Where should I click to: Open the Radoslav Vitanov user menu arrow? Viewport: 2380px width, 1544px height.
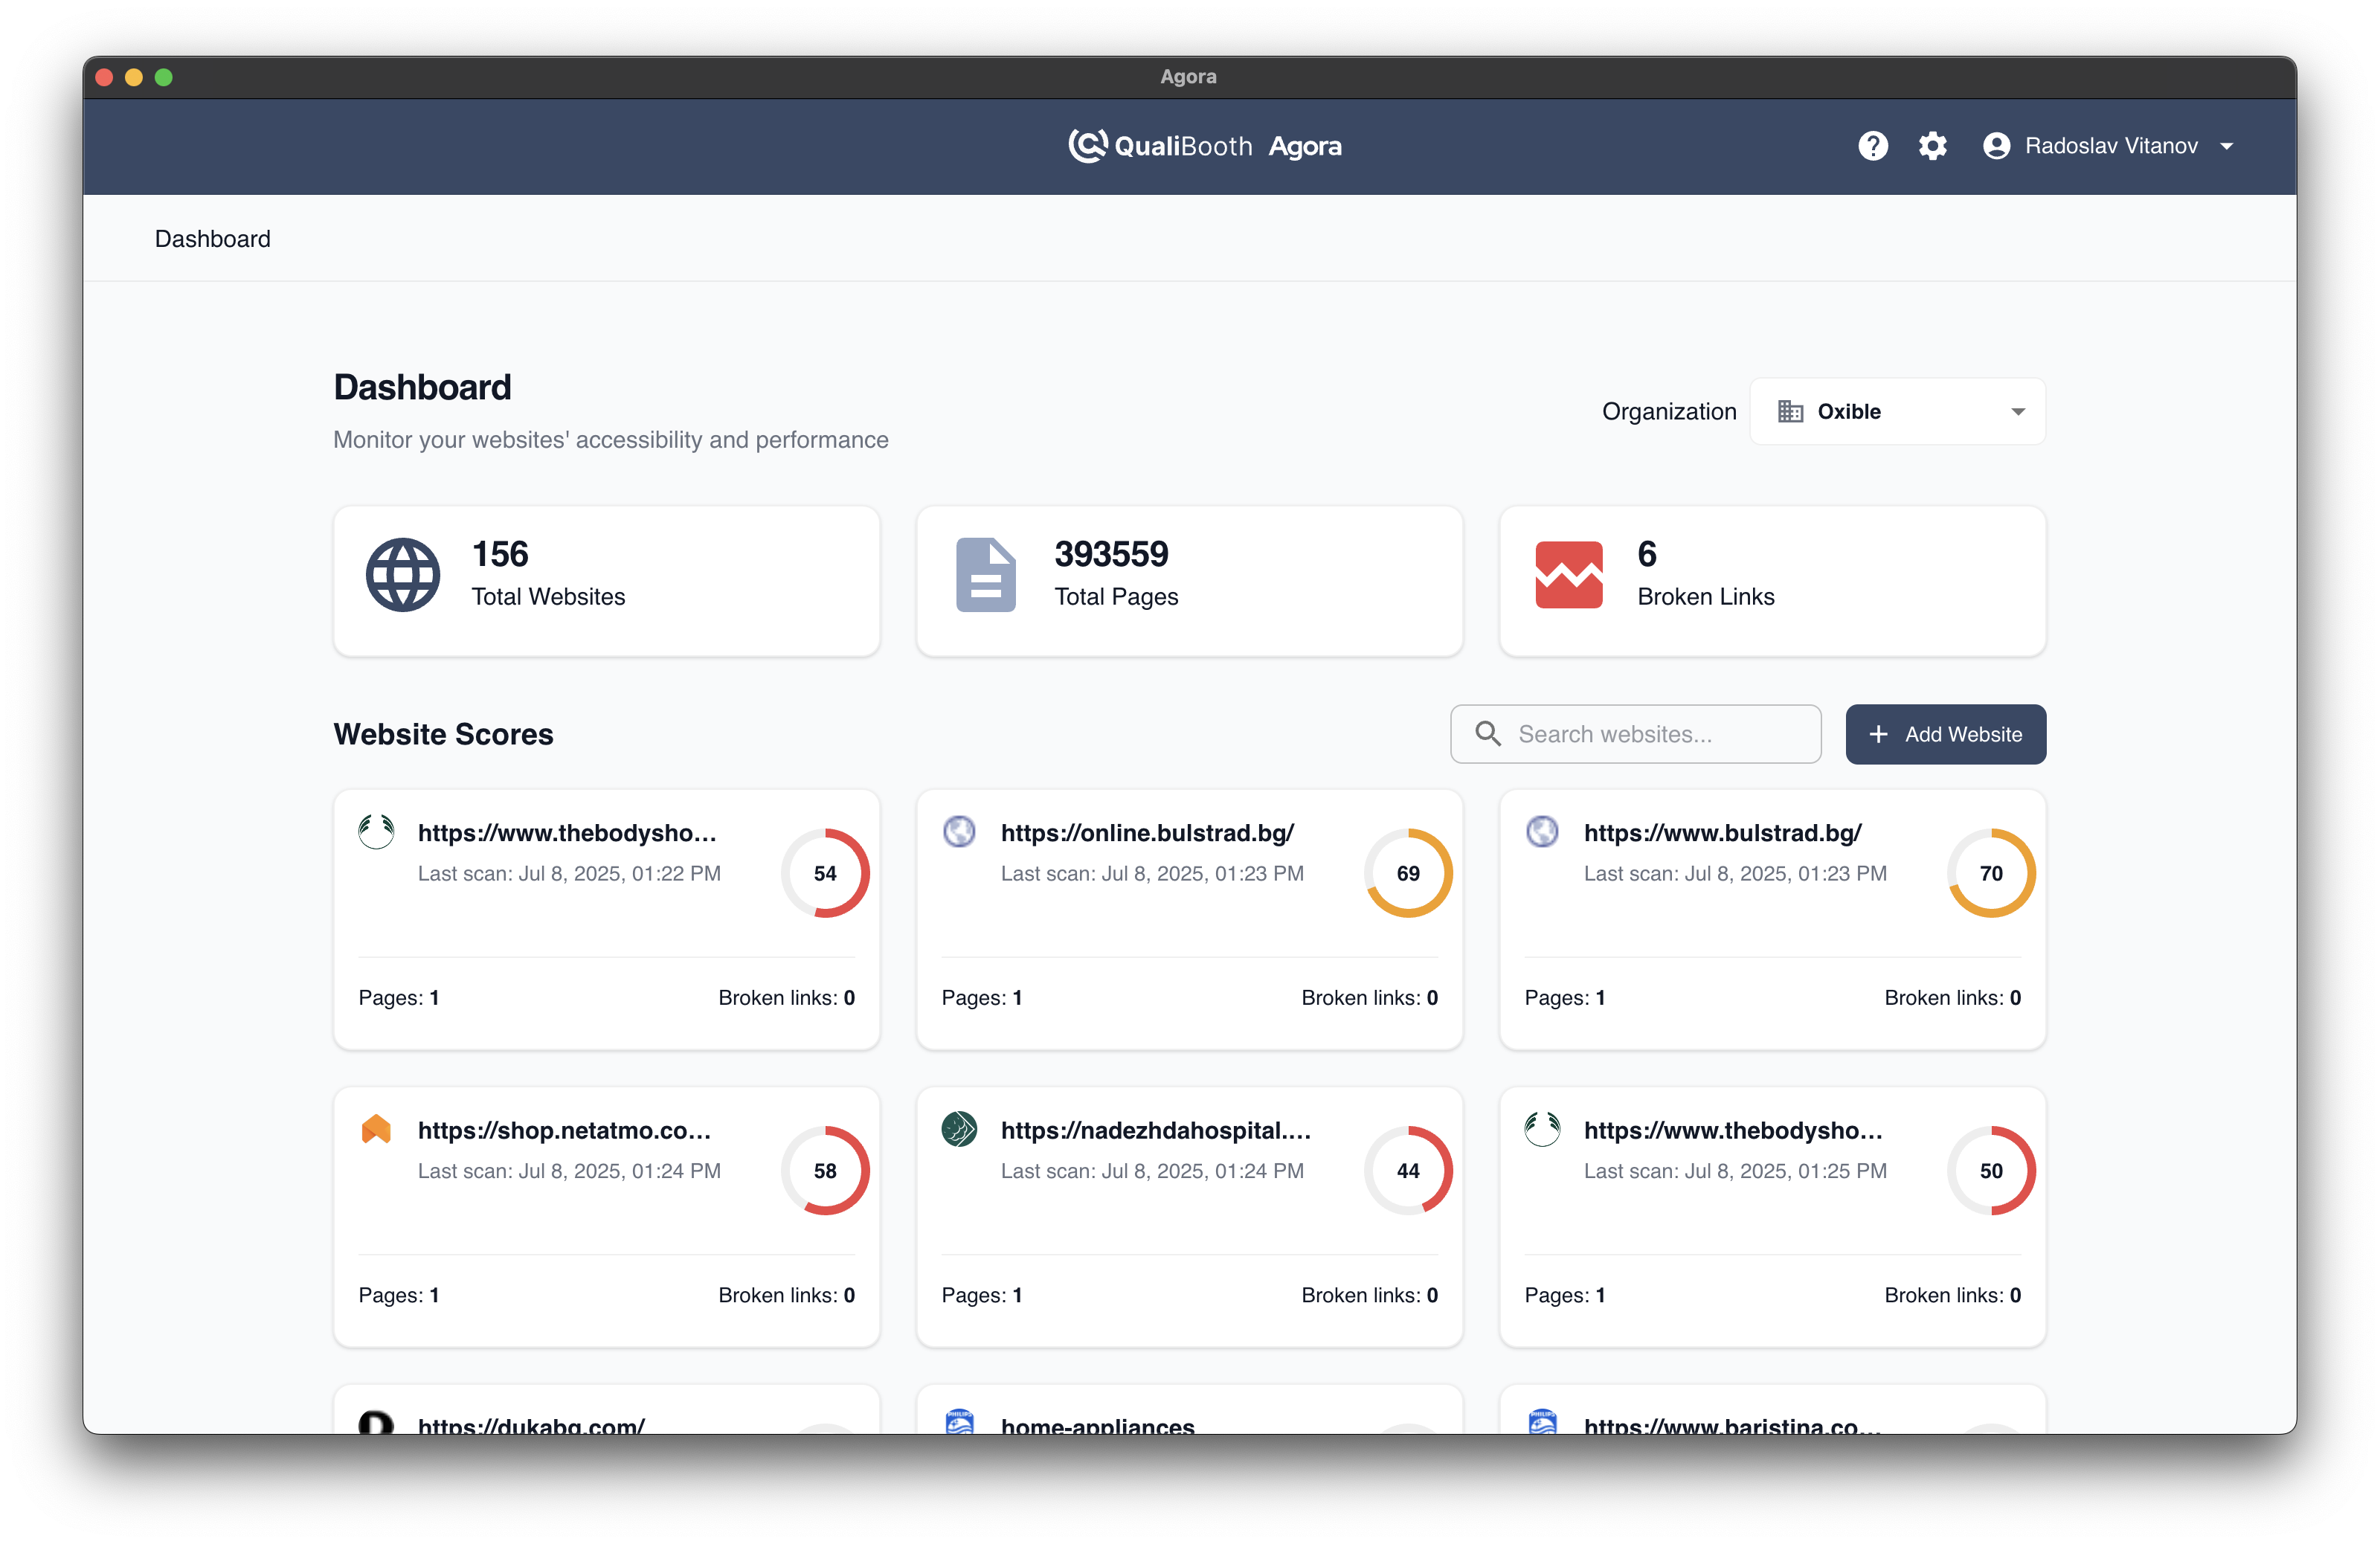point(2227,147)
